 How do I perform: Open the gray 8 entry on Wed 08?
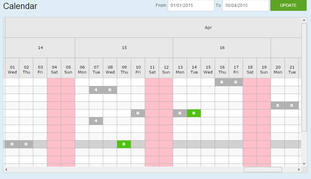click(110, 90)
